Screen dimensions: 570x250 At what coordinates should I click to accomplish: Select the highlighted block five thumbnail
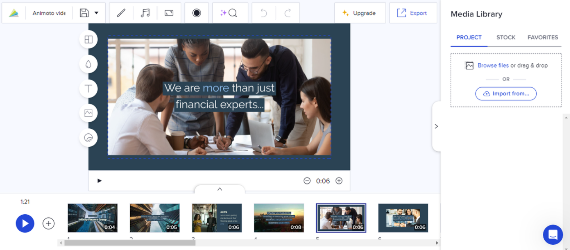(x=341, y=218)
